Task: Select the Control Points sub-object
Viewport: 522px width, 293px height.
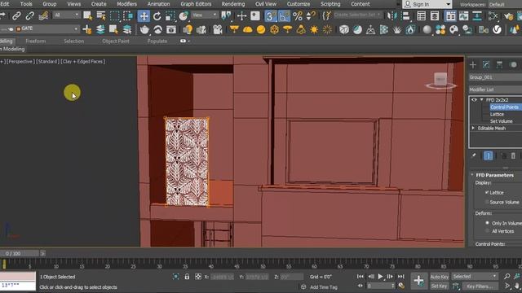Action: [x=504, y=107]
